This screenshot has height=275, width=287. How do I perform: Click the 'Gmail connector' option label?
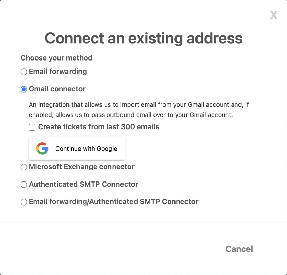(x=57, y=89)
